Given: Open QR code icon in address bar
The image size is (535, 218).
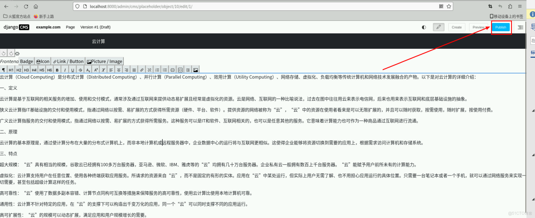Looking at the screenshot, I should pos(441,6).
